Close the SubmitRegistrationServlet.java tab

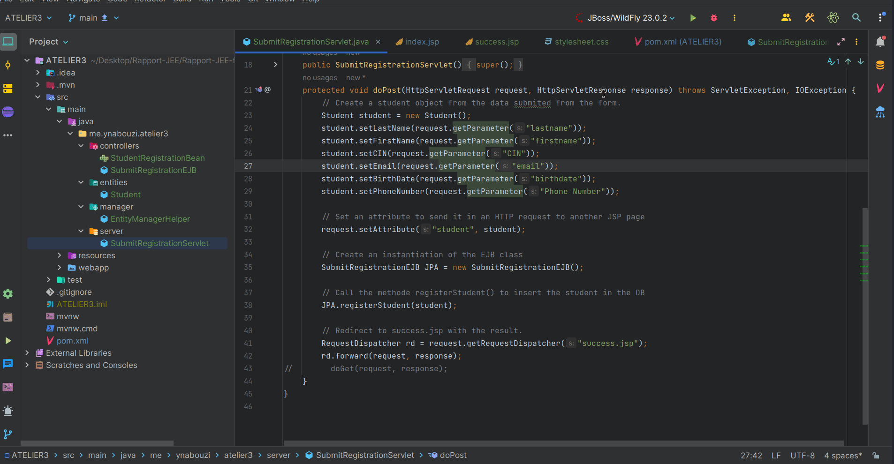tap(378, 42)
